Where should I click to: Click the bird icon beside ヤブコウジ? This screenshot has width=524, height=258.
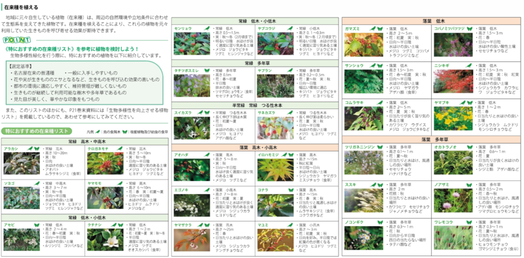(290, 29)
